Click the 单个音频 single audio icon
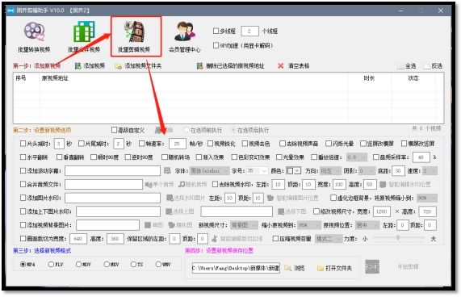461x297 pixels. [x=159, y=185]
